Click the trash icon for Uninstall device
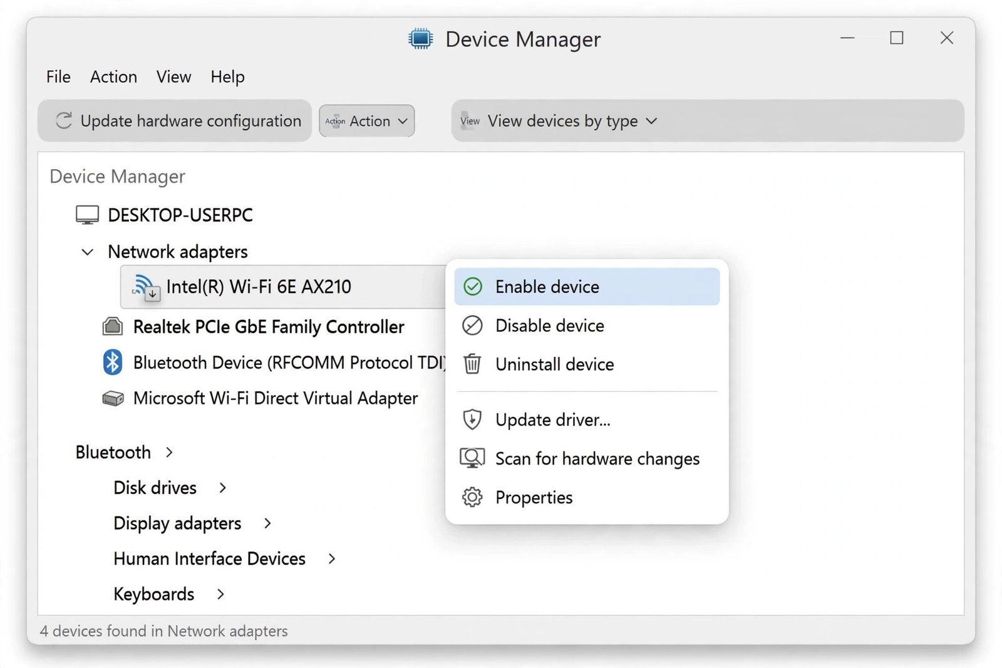The width and height of the screenshot is (1002, 668). [472, 364]
